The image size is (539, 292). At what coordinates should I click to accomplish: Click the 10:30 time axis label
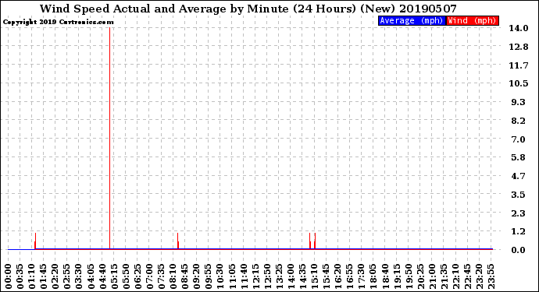point(220,276)
